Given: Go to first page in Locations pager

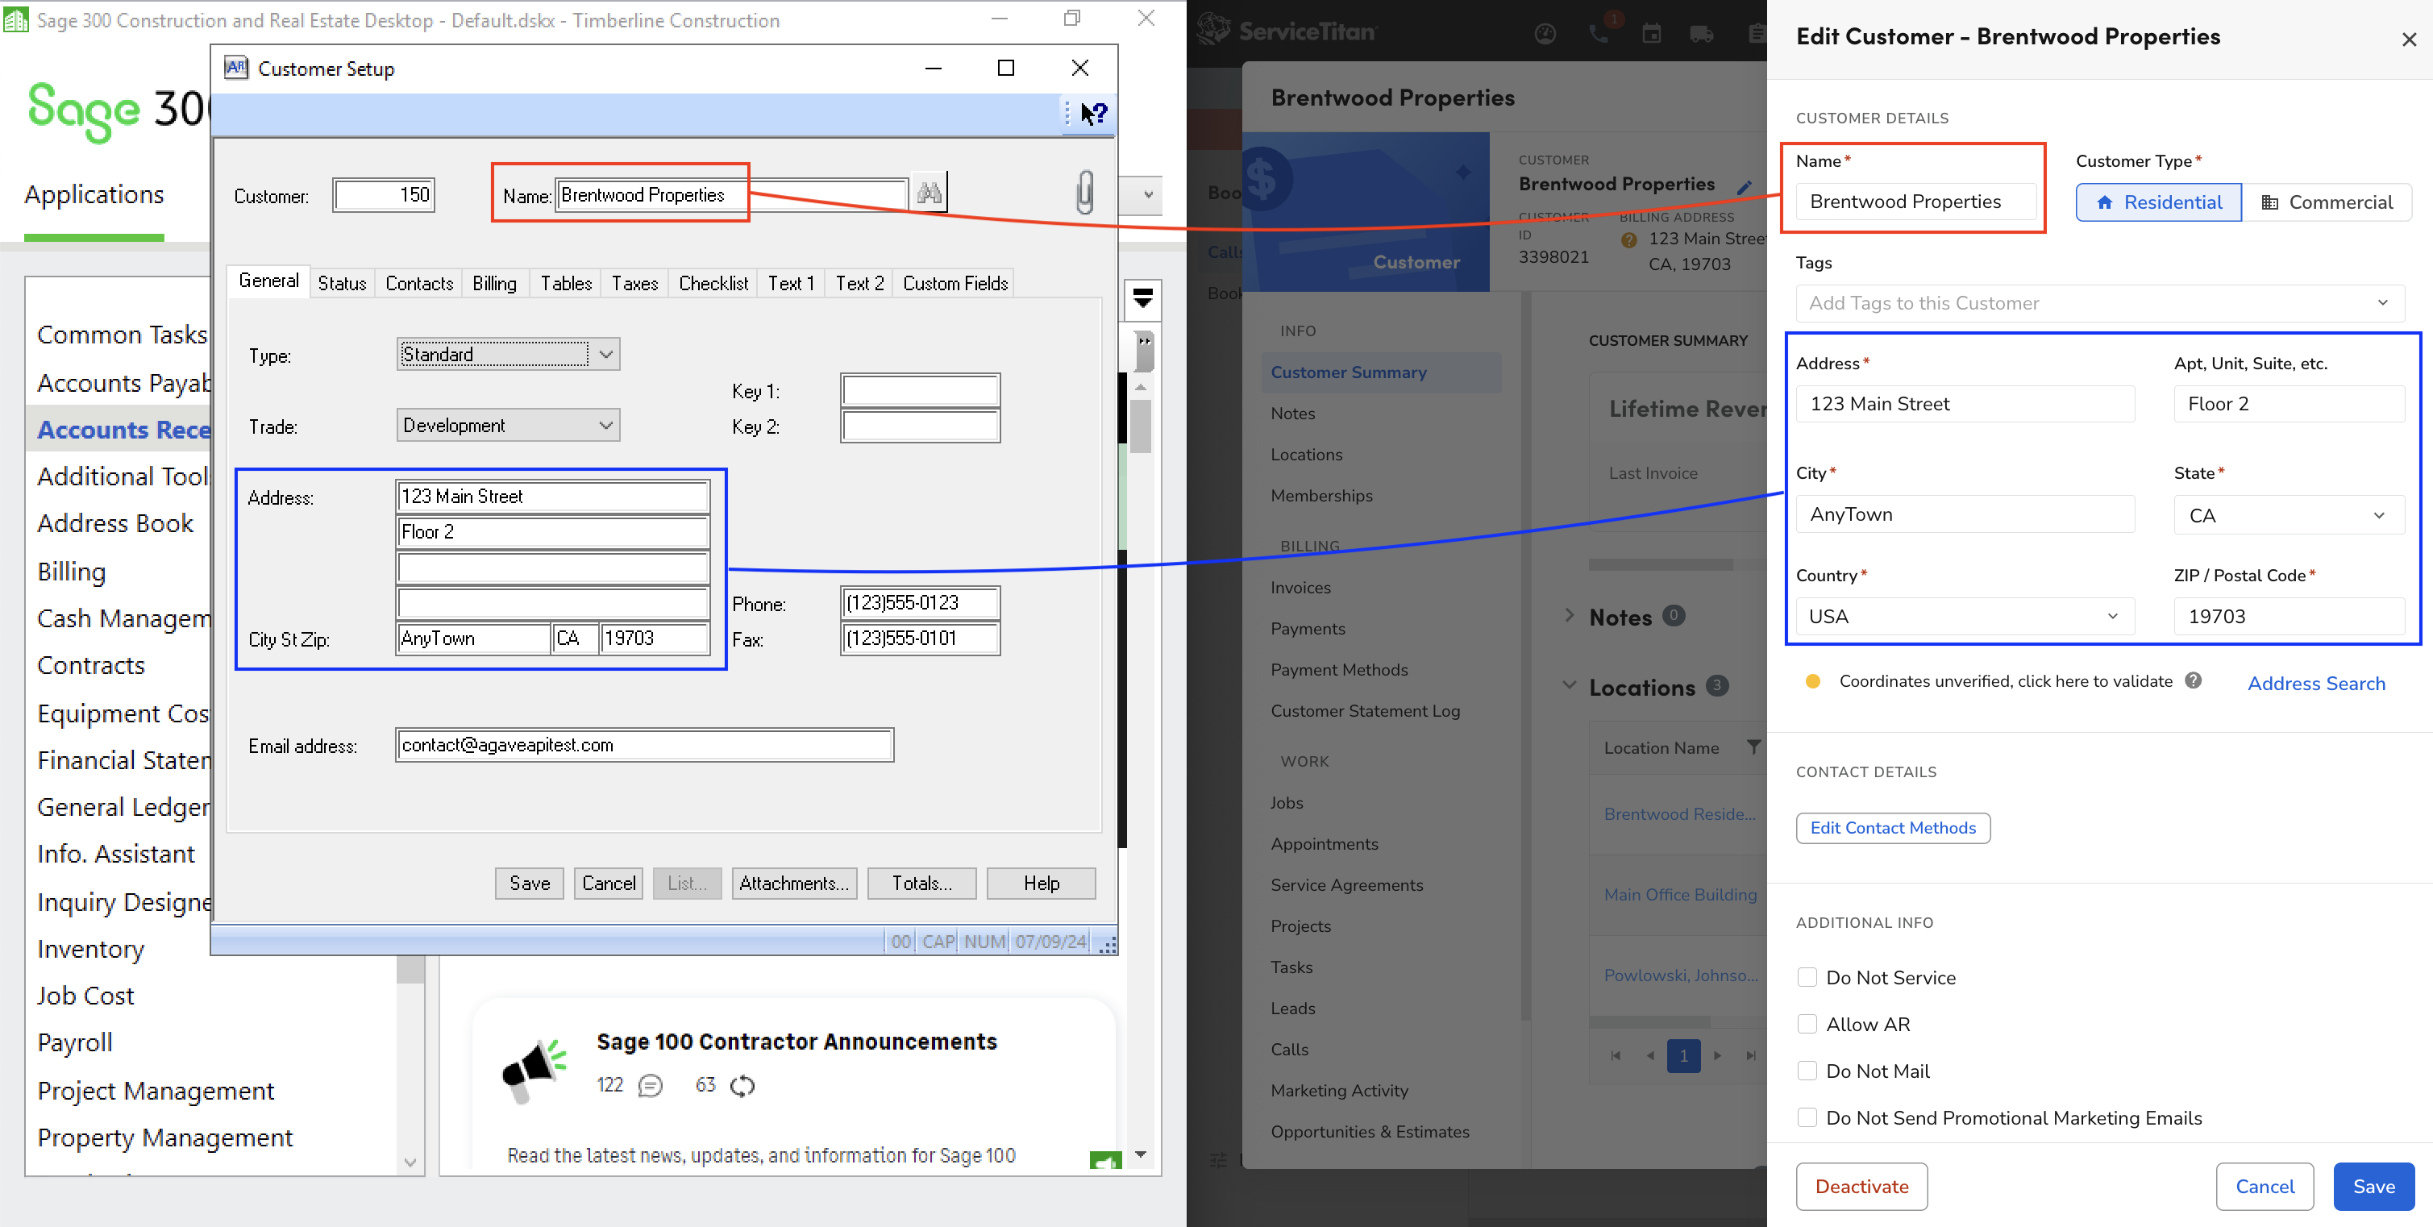Looking at the screenshot, I should pyautogui.click(x=1616, y=1055).
